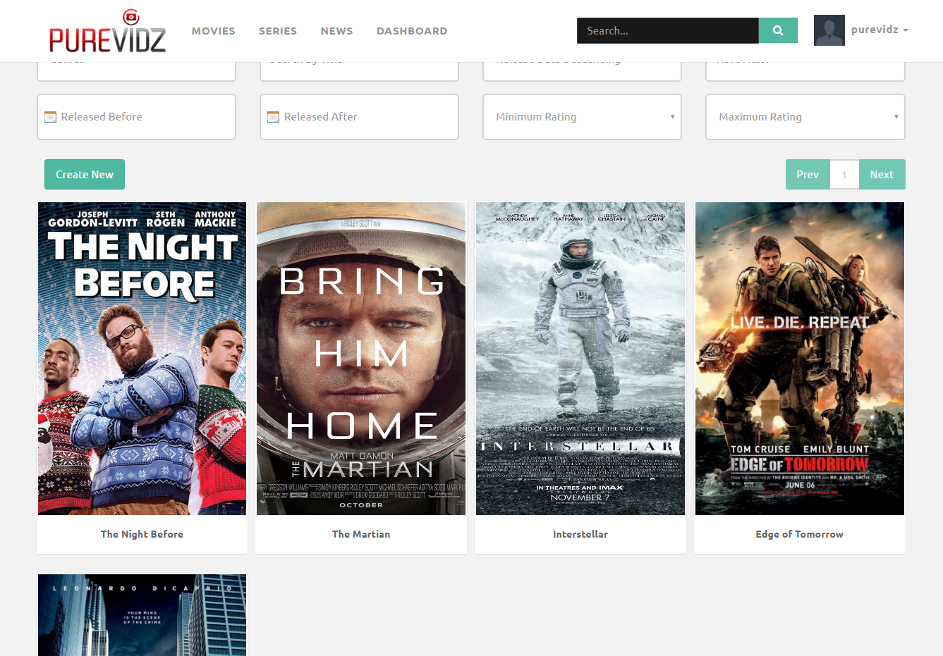Select page number 1

click(x=844, y=174)
